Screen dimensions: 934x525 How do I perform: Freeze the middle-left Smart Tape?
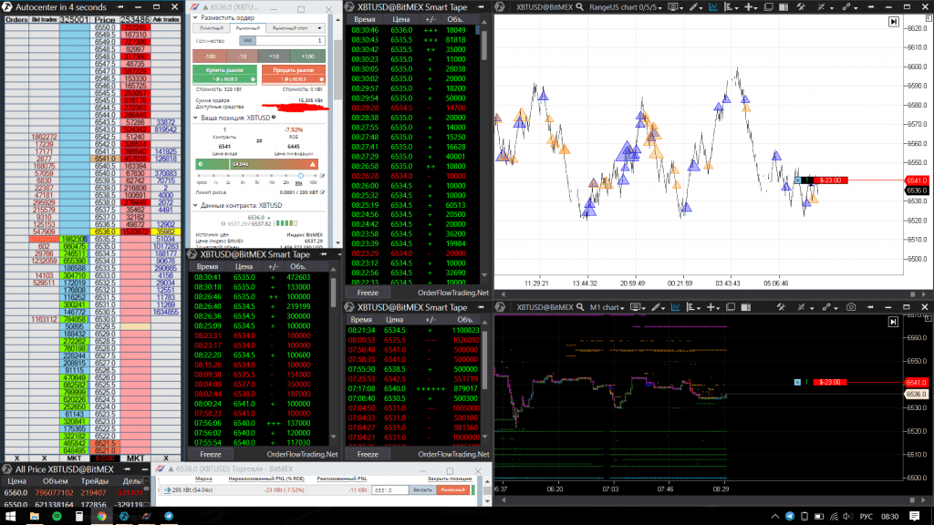(211, 454)
